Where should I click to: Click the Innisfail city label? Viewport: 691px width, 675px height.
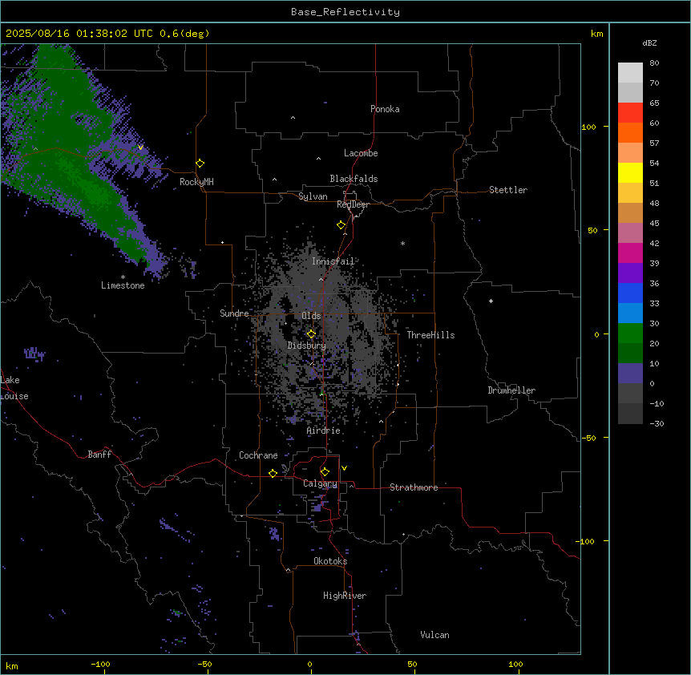(333, 261)
